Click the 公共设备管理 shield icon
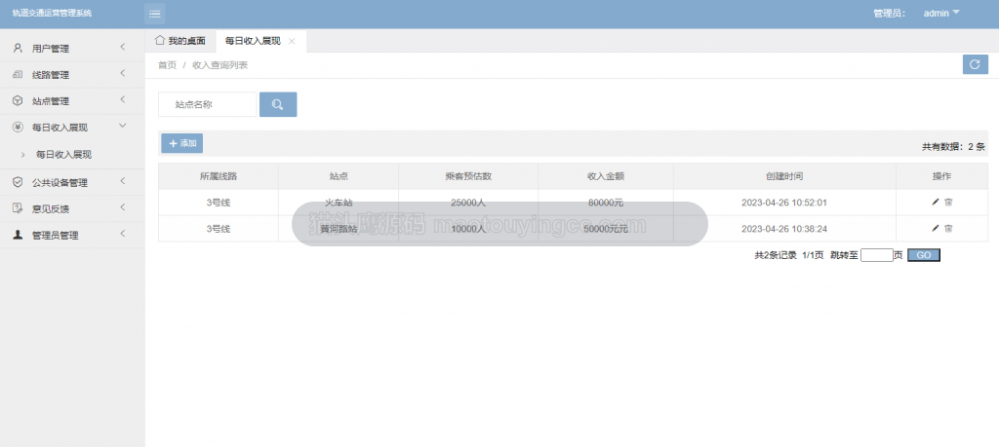This screenshot has width=999, height=447. pyautogui.click(x=18, y=182)
